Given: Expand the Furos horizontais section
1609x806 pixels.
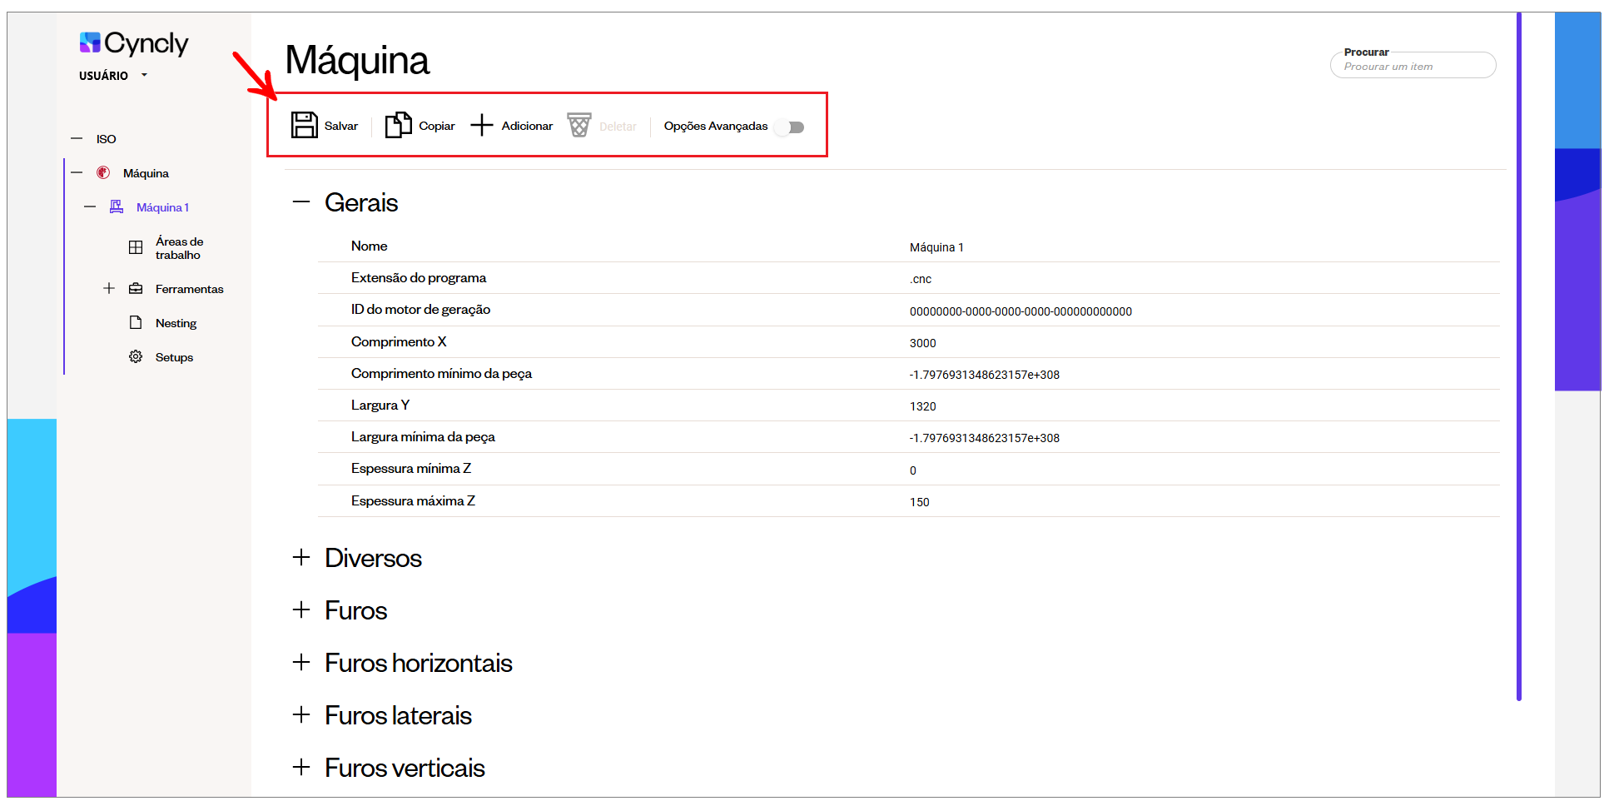Looking at the screenshot, I should point(301,662).
